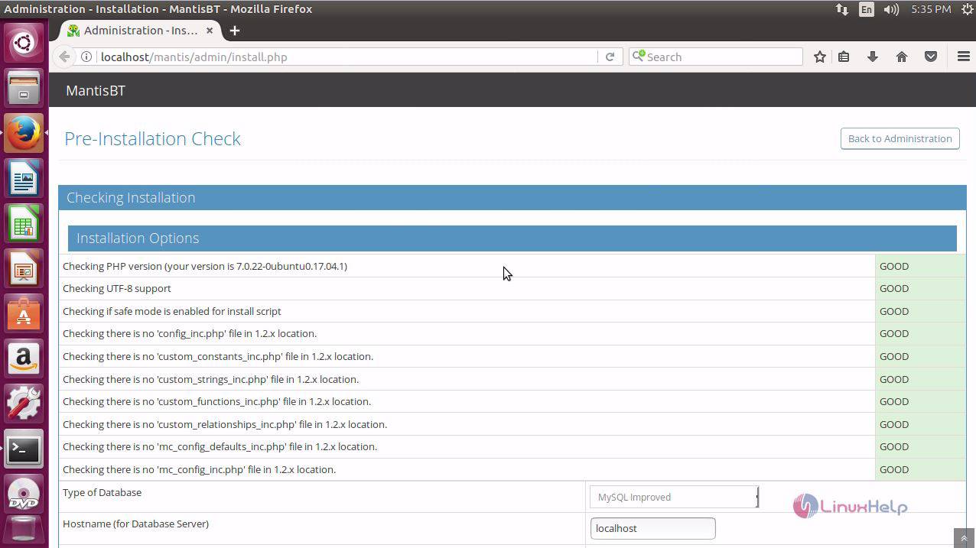Open LibreOffice Impress from the dock
This screenshot has height=548, width=976.
click(24, 268)
